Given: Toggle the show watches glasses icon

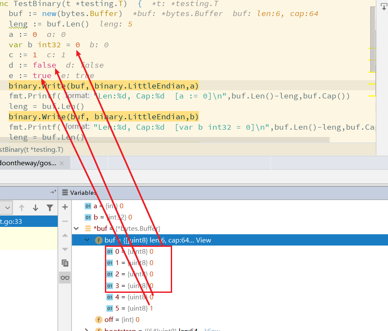Looking at the screenshot, I should point(65,278).
